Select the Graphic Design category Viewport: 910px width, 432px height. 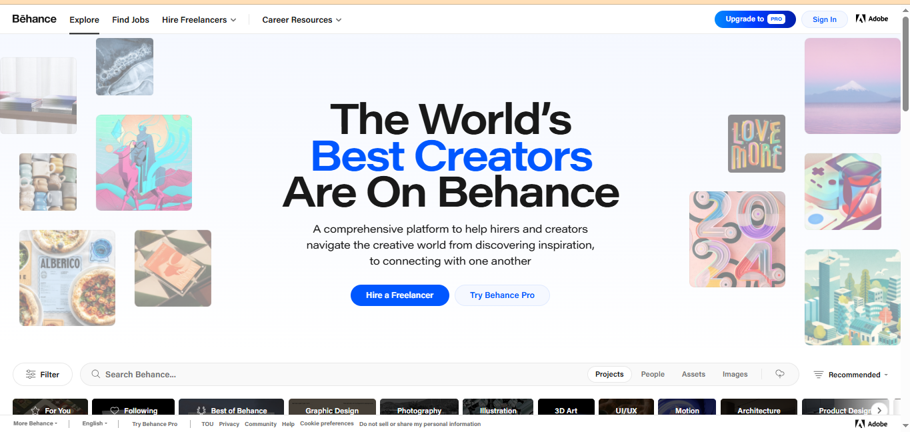[332, 407]
